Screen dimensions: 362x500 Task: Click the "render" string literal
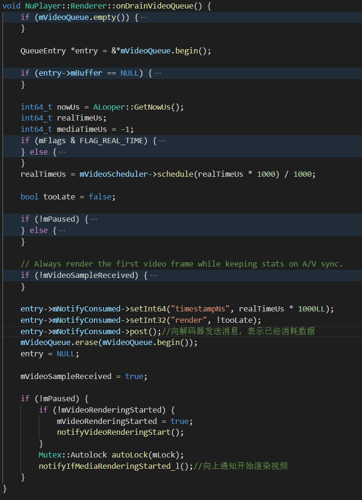[189, 320]
